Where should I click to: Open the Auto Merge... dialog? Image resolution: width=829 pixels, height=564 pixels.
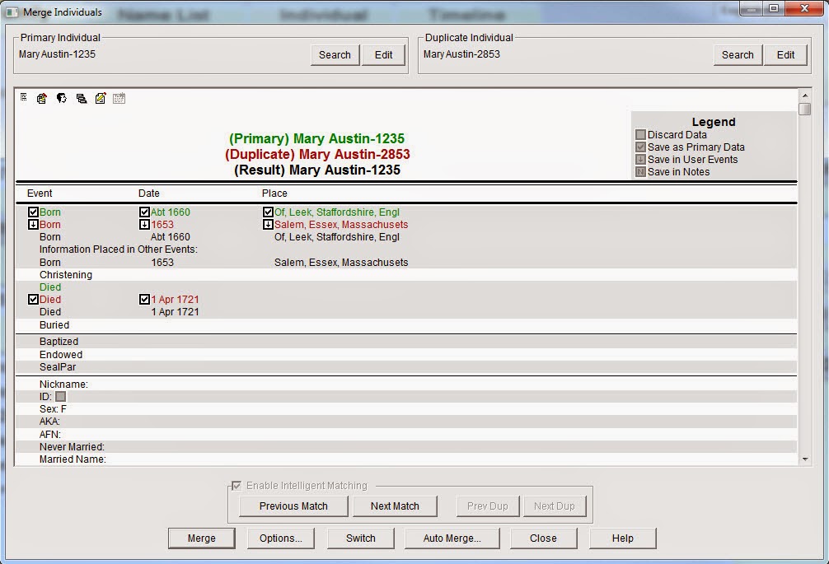[452, 538]
